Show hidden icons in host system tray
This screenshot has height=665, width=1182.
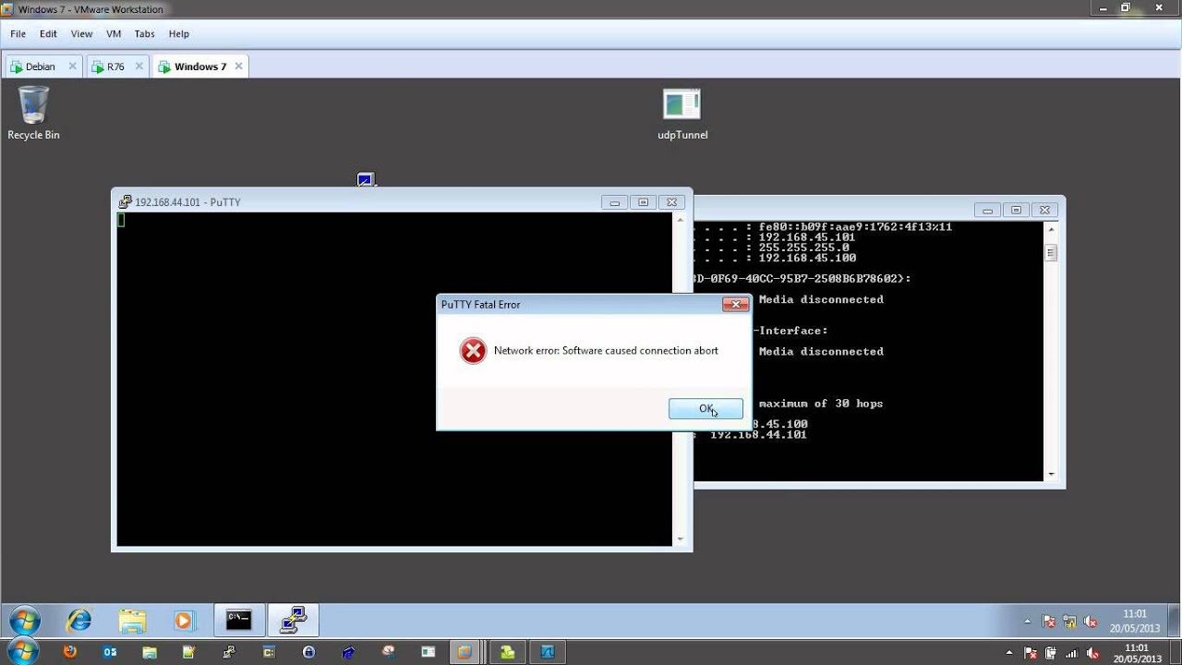pyautogui.click(x=1011, y=653)
